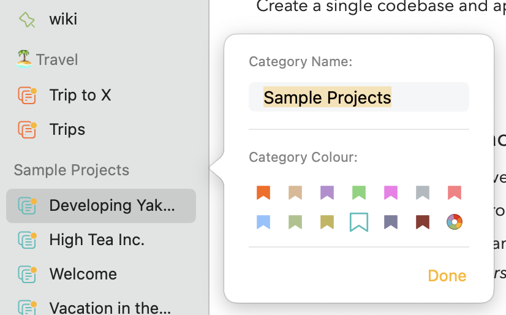Pick the green bookmark colour
Screen dimensions: 506x315
point(359,192)
